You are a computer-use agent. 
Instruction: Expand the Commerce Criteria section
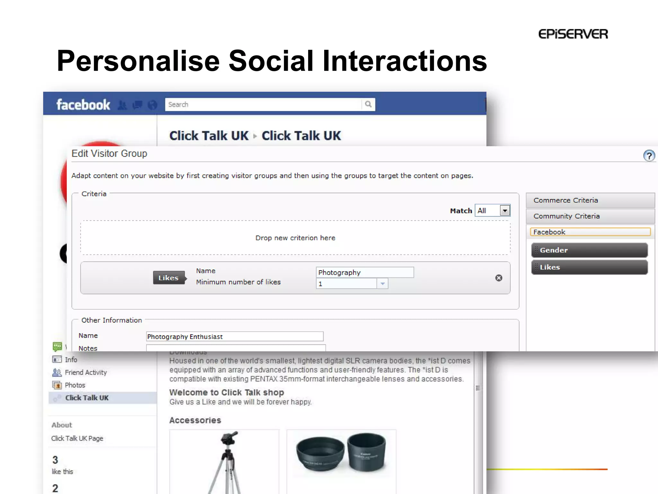[590, 200]
